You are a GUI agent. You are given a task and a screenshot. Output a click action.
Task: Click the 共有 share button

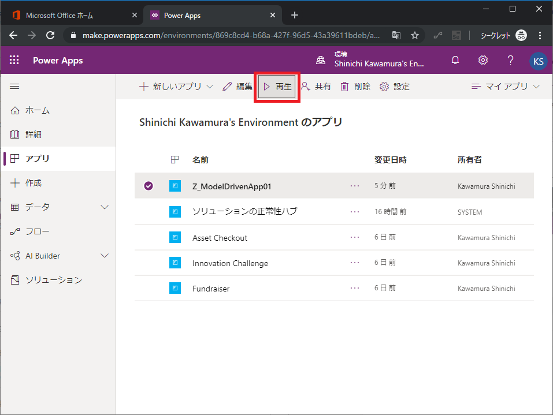(316, 87)
